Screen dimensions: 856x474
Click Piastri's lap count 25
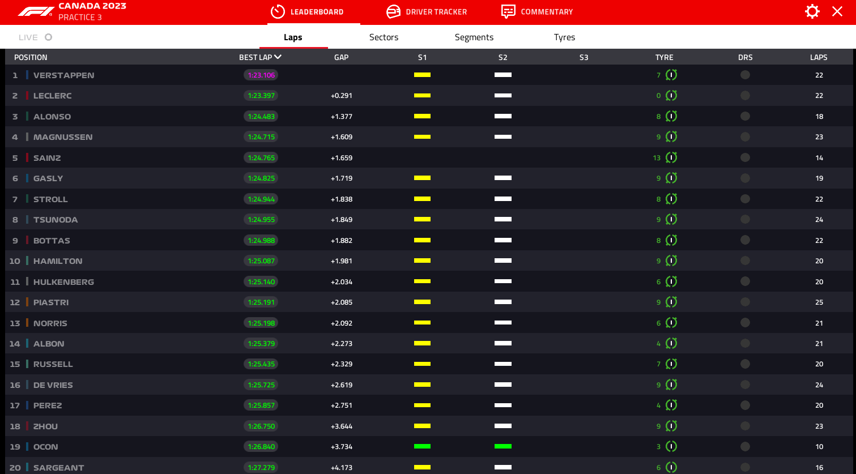pyautogui.click(x=819, y=302)
